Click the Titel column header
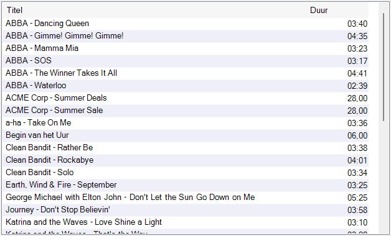 click(x=154, y=10)
